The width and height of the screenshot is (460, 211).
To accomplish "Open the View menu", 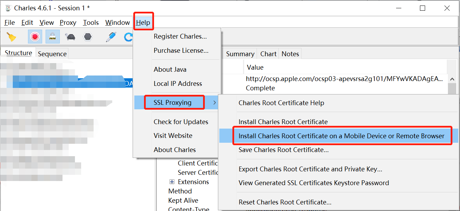I will (x=47, y=23).
